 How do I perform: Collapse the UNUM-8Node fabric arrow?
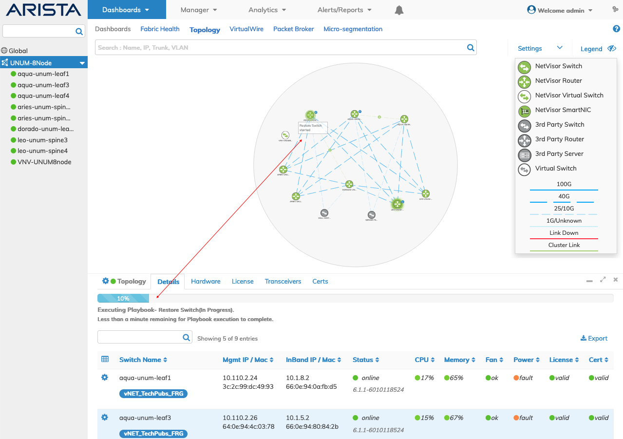(82, 63)
